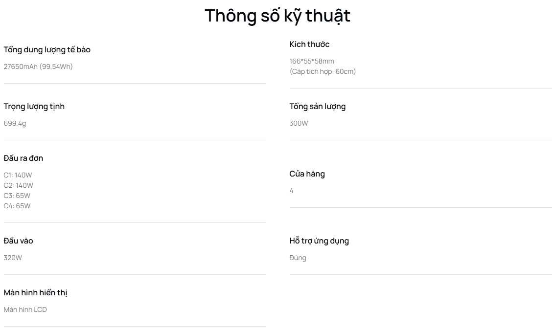Select the 699,4g weight value
The image size is (555, 331).
point(15,123)
